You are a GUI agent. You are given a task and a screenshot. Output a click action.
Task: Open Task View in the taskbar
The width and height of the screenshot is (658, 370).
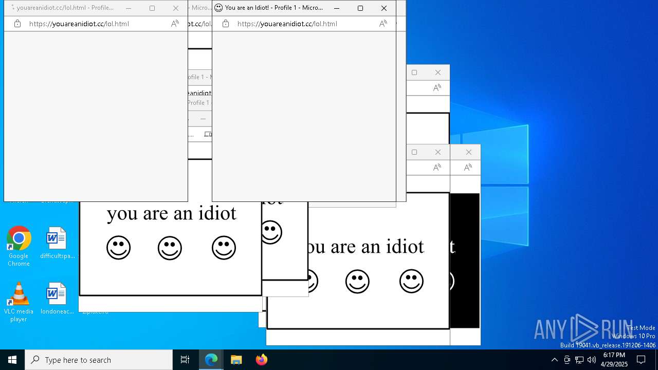(185, 360)
